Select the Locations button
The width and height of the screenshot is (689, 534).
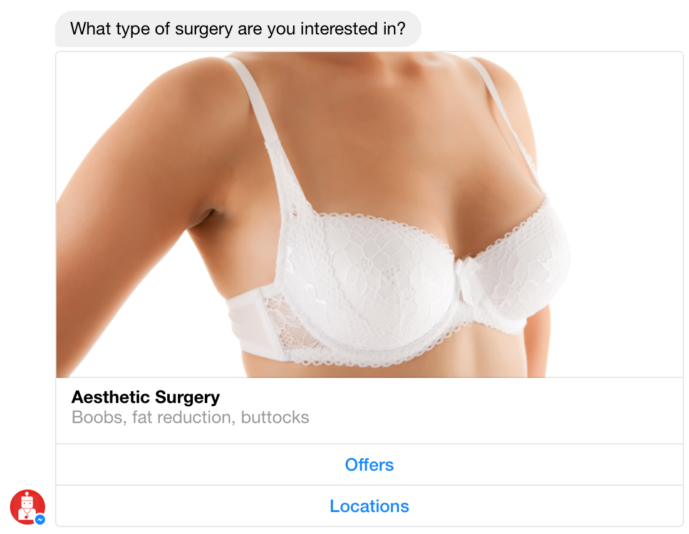pos(369,506)
